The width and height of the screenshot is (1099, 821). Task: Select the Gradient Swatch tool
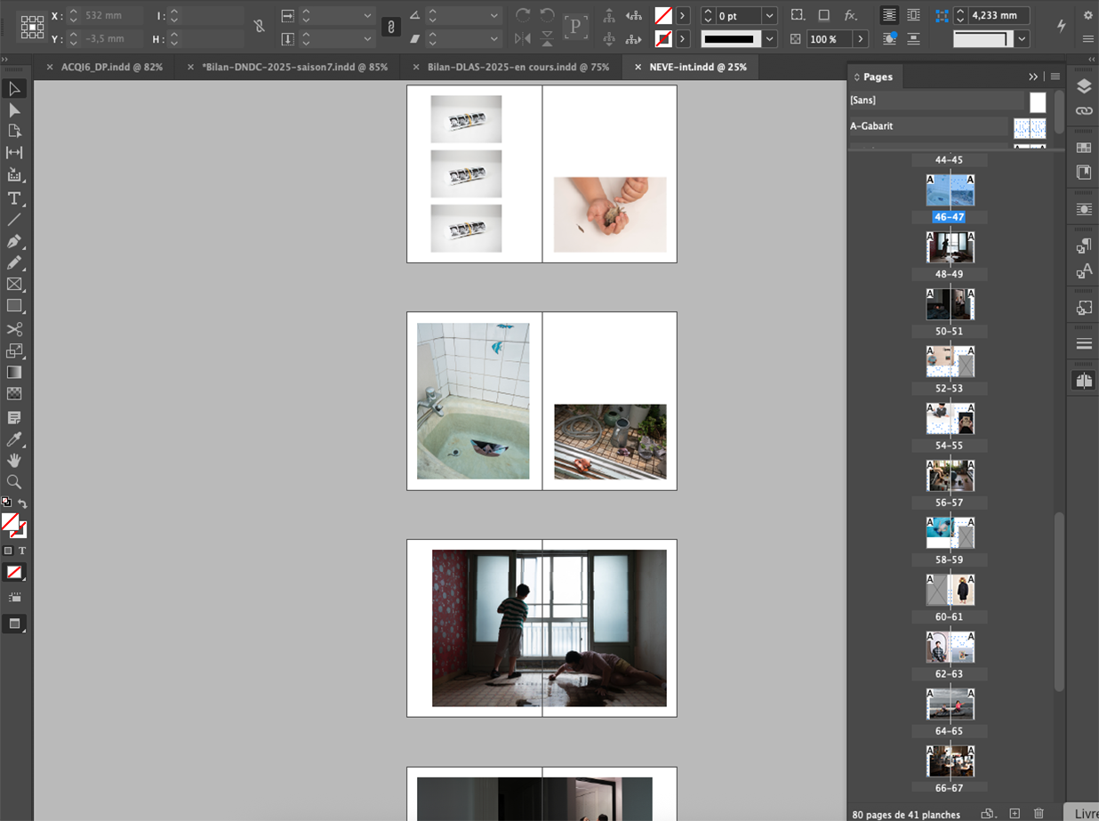(14, 372)
